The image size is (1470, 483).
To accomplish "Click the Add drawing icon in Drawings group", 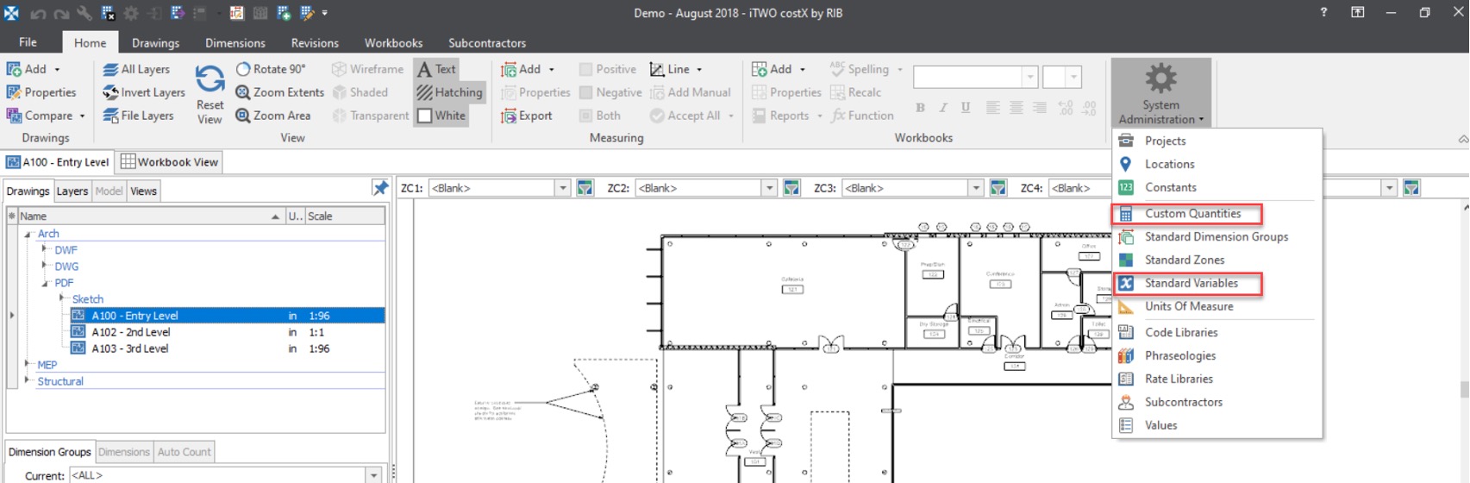I will [14, 69].
